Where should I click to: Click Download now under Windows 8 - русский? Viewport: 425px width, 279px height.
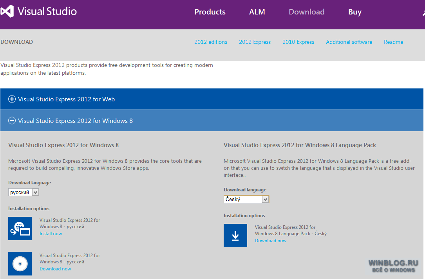pos(55,269)
